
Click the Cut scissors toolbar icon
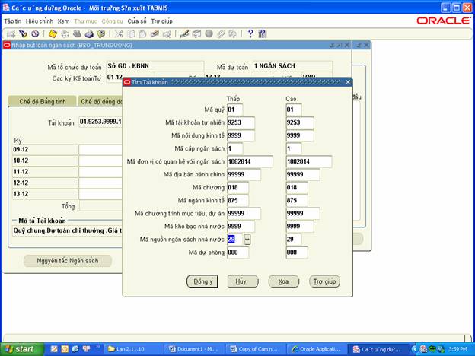pyautogui.click(x=119, y=33)
